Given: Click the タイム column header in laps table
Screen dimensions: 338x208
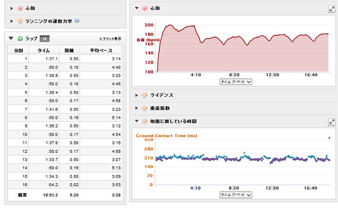Looking at the screenshot, I should coord(44,51).
